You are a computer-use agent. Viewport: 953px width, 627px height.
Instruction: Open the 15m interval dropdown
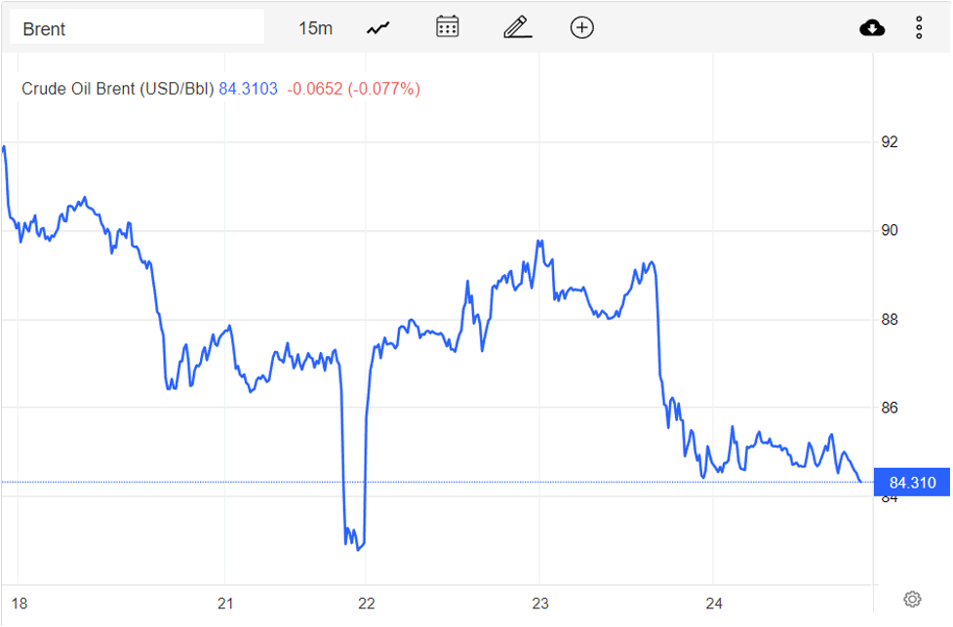tap(315, 28)
